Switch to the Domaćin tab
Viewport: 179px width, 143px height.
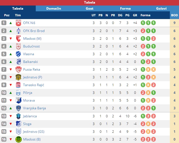click(54, 9)
